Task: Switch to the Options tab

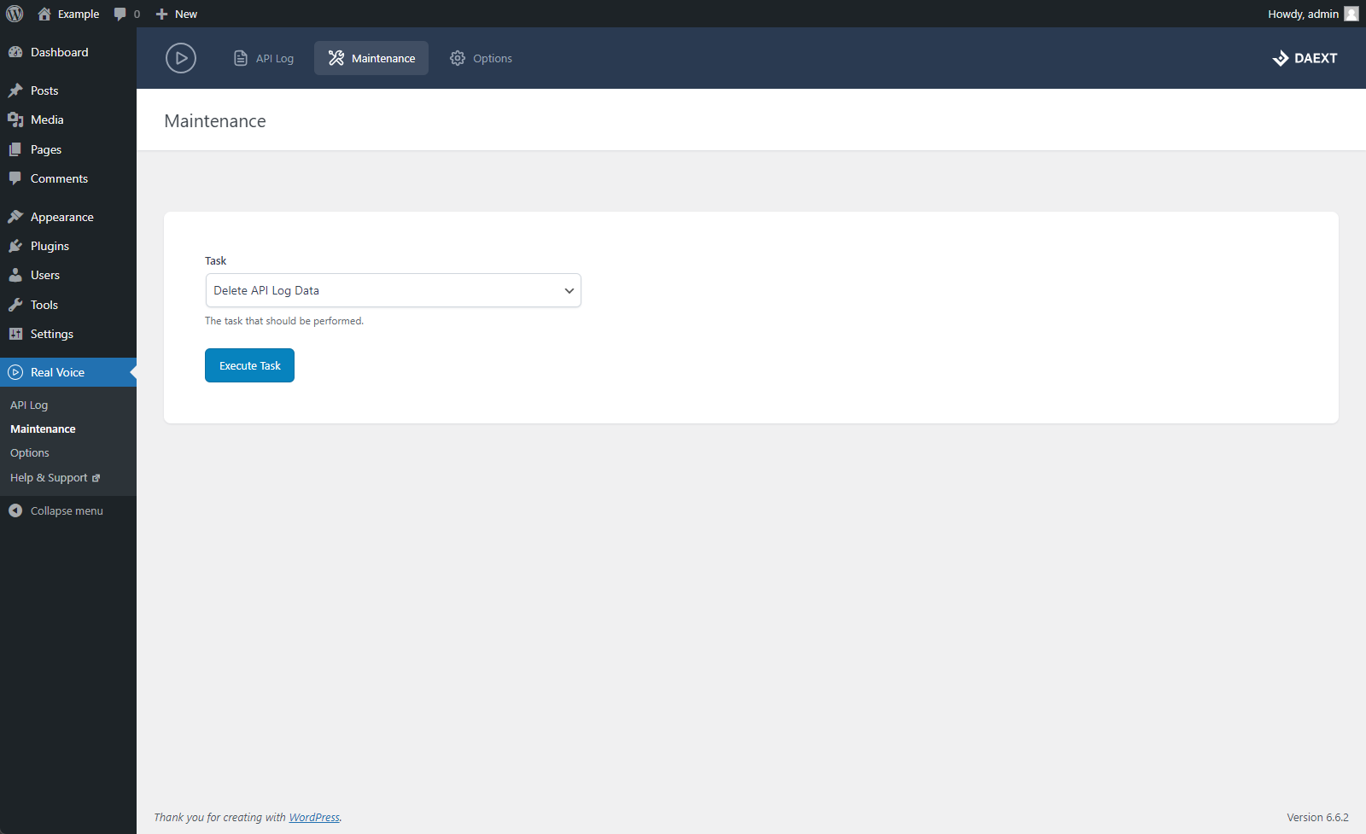Action: click(x=481, y=58)
